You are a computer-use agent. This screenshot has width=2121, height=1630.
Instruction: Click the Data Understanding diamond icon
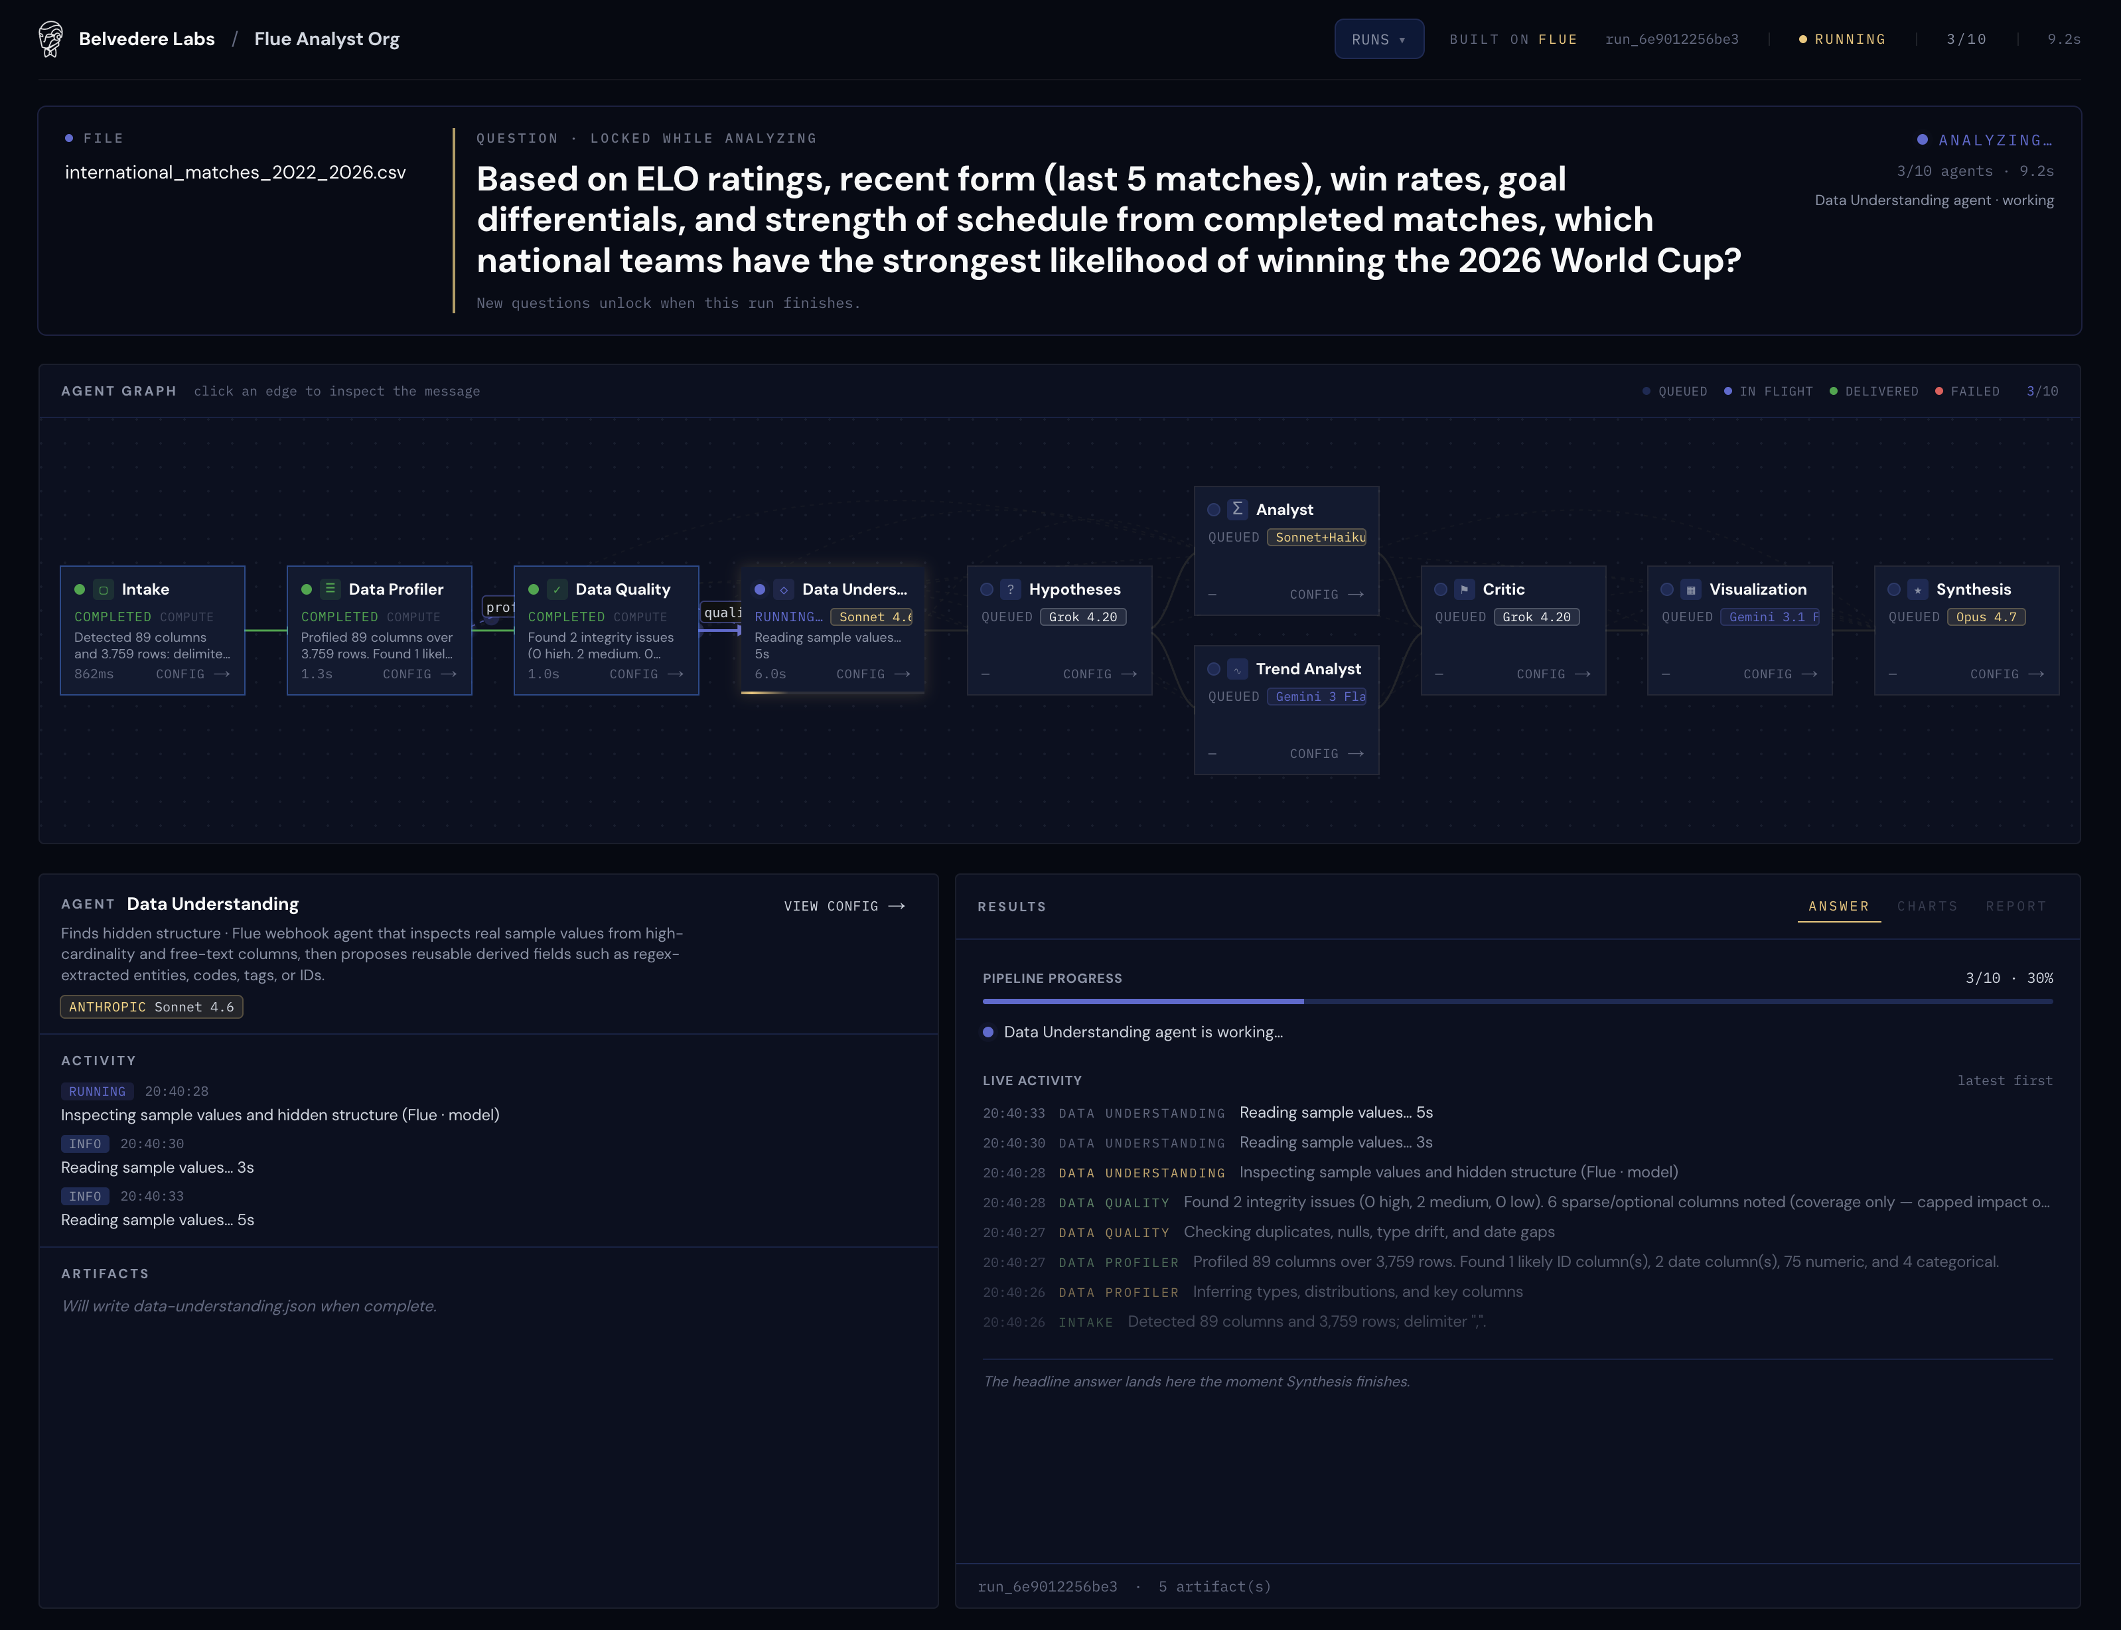click(x=784, y=590)
